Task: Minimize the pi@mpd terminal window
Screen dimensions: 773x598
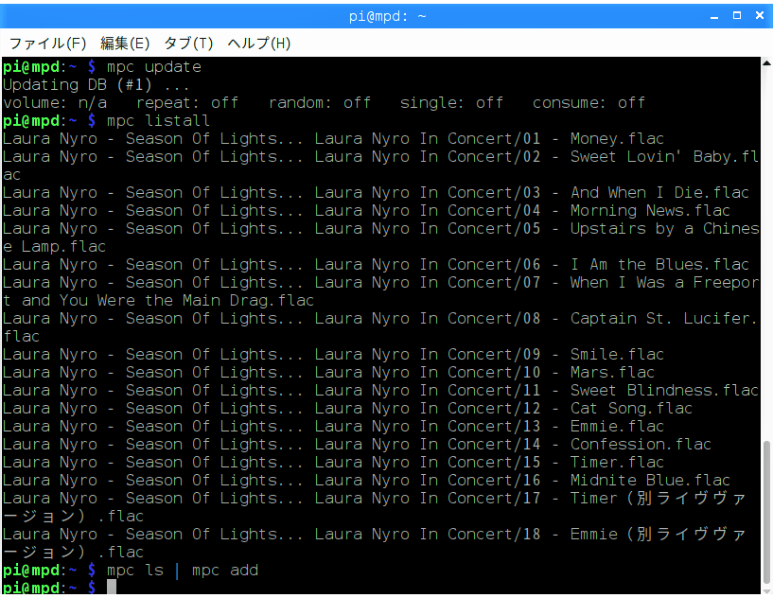Action: coord(713,16)
